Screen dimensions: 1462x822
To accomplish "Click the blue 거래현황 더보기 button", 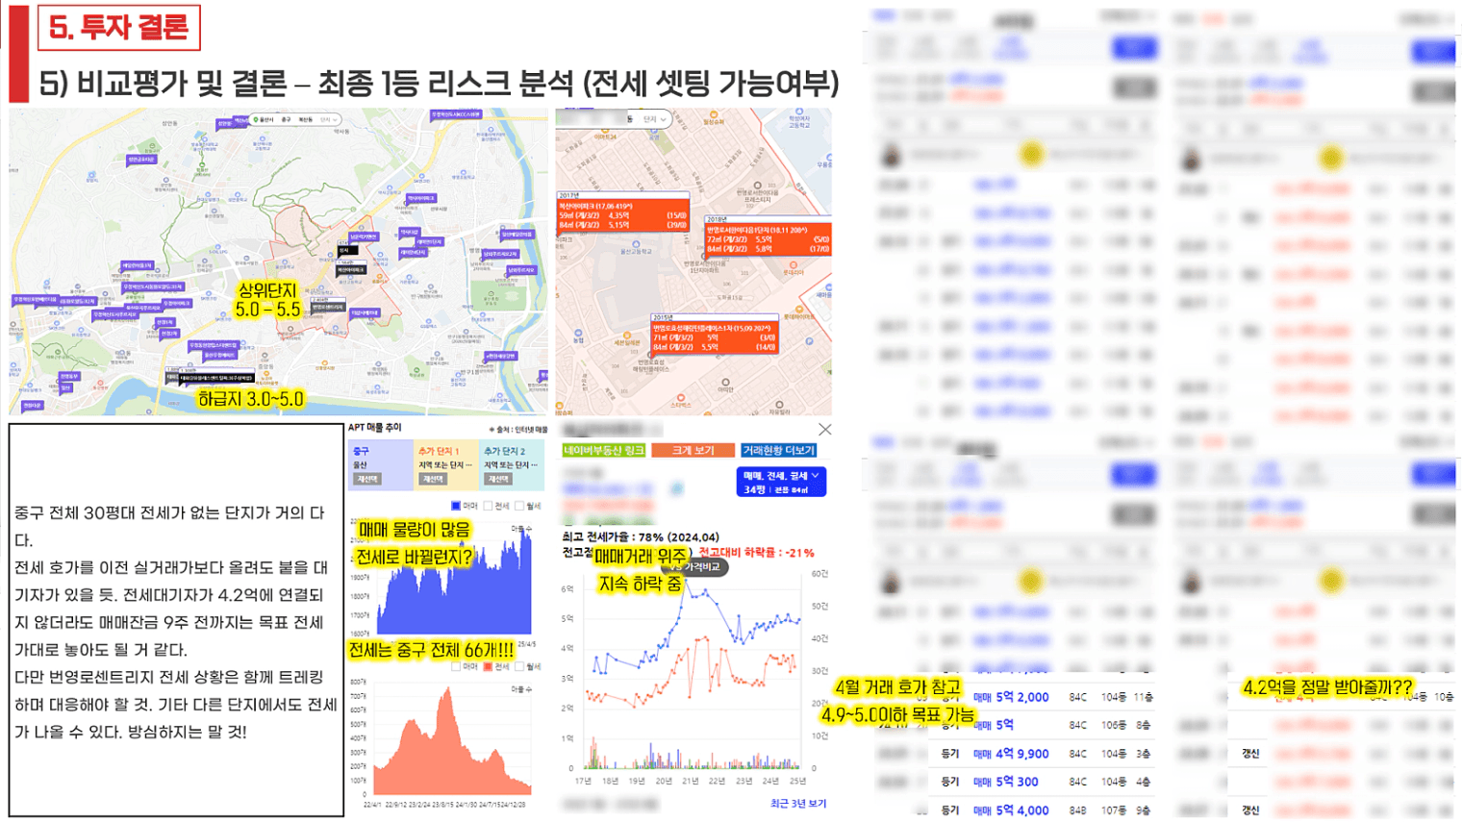I will pyautogui.click(x=779, y=450).
